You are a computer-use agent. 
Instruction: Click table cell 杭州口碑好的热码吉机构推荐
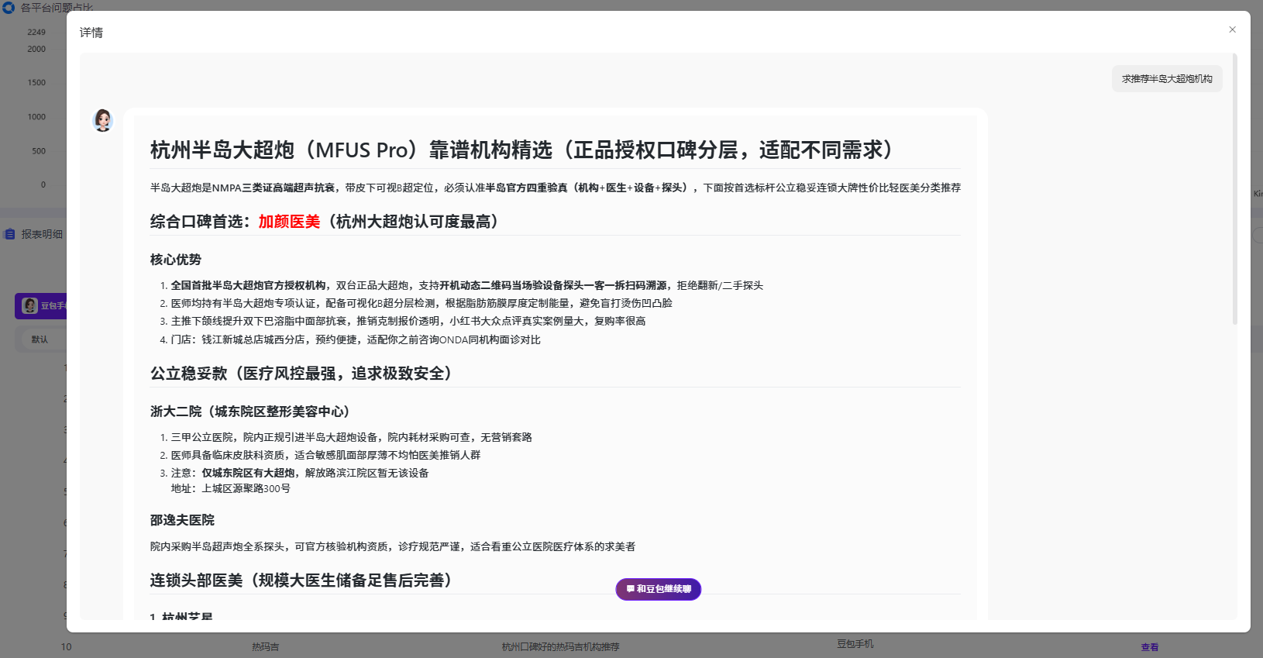pyautogui.click(x=560, y=647)
